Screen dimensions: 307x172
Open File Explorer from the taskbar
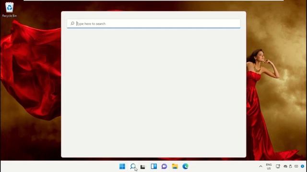[x=175, y=166]
